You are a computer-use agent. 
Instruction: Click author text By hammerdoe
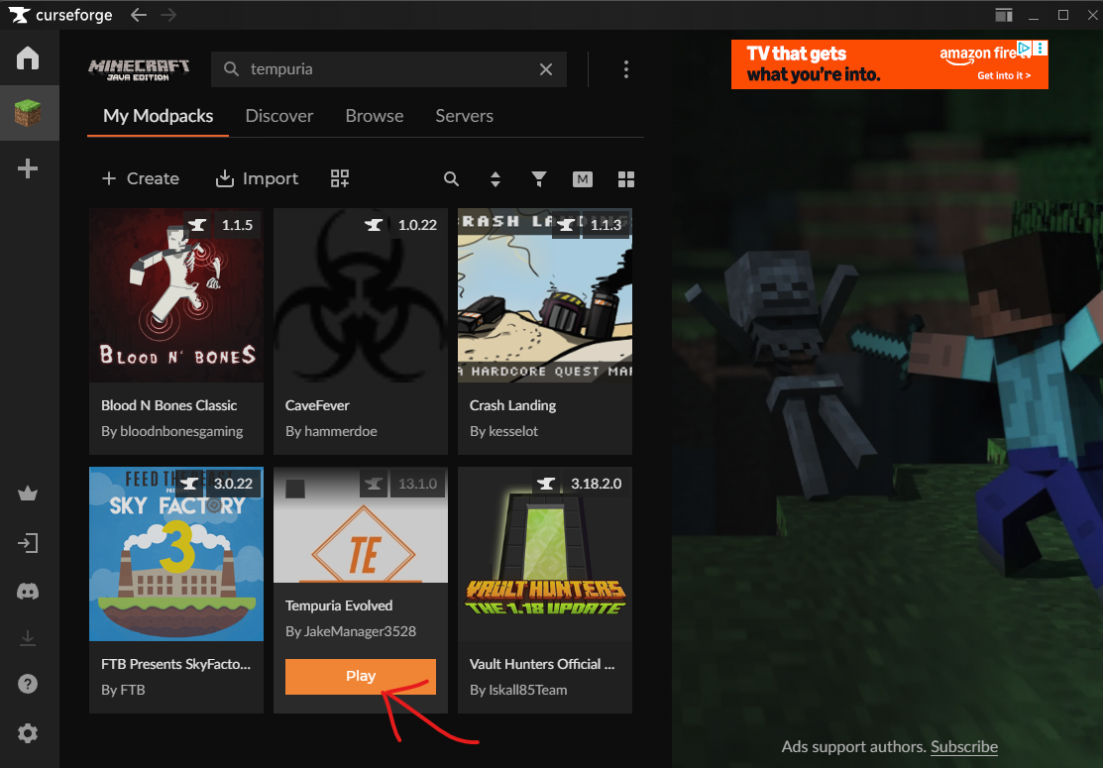331,431
